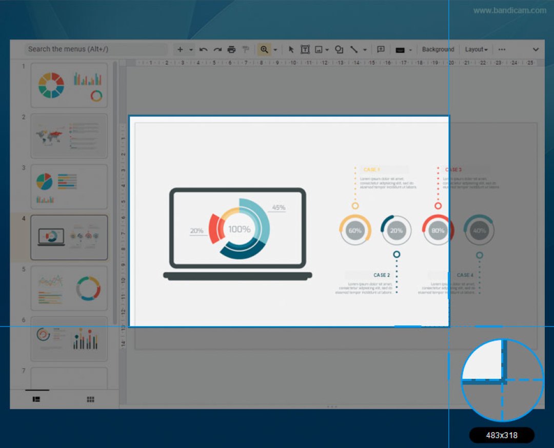
Task: Select slide 4 laptop thumbnail
Action: [x=69, y=238]
